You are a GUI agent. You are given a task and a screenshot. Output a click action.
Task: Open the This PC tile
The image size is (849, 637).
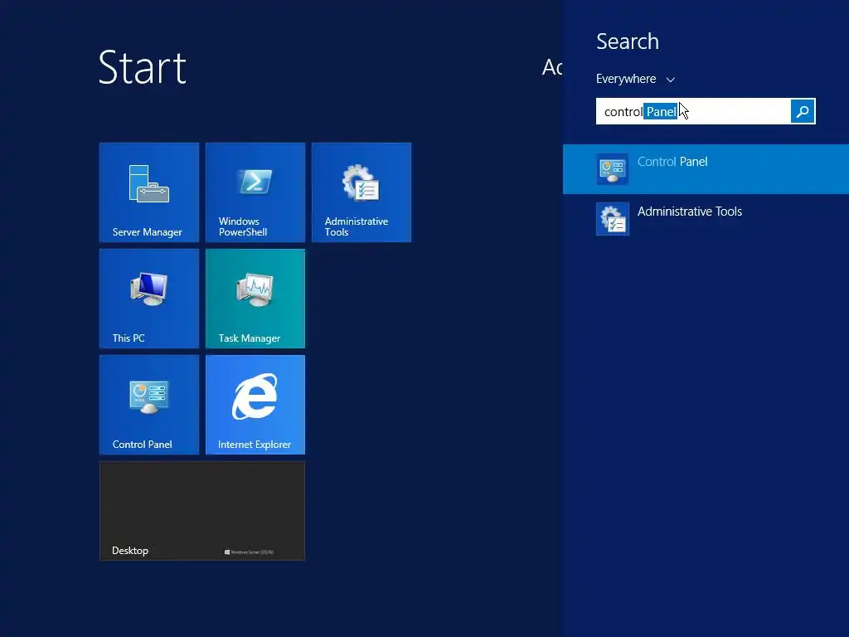[149, 299]
